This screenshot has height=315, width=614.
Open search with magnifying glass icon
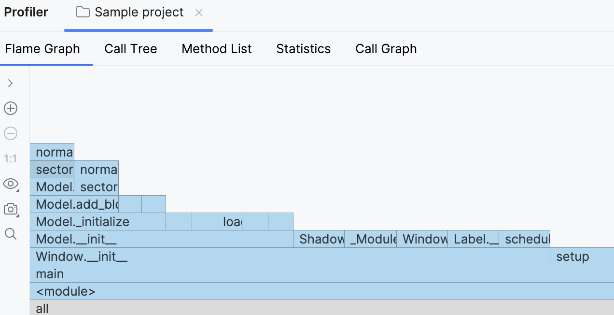(11, 234)
